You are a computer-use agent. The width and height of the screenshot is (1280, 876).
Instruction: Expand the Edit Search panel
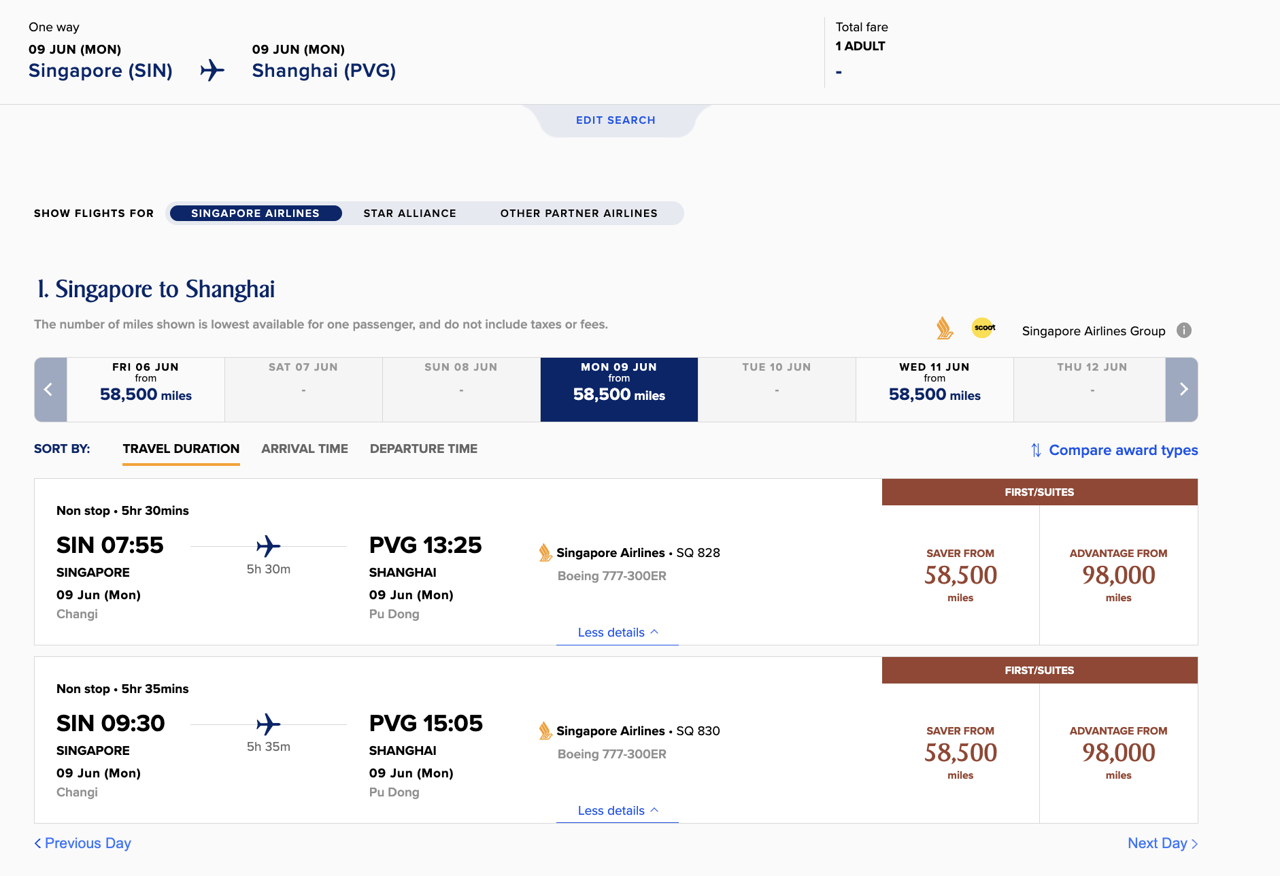click(x=616, y=120)
